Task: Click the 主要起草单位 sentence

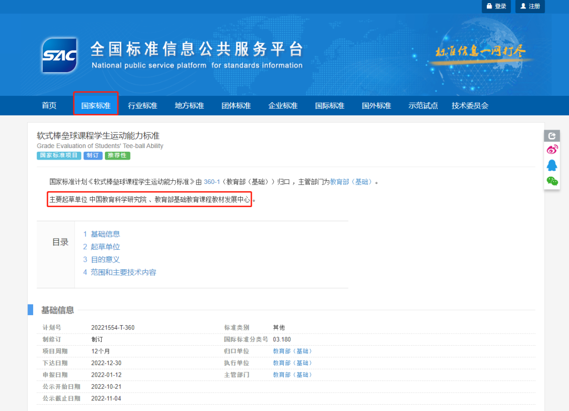Action: [150, 199]
